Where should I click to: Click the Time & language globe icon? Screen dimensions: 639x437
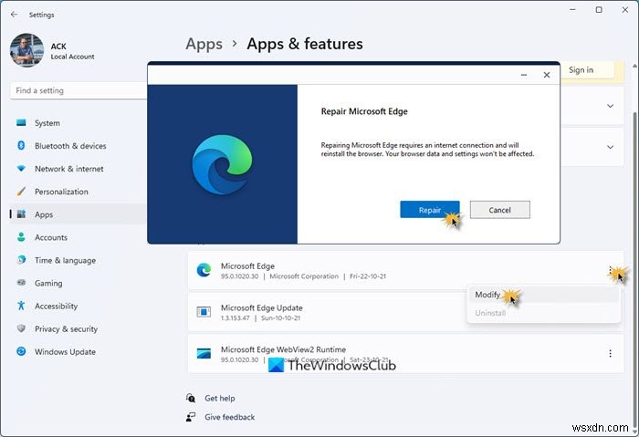coord(21,260)
